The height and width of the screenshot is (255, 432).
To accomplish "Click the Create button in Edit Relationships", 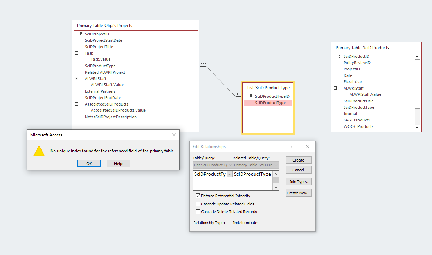I will click(298, 160).
